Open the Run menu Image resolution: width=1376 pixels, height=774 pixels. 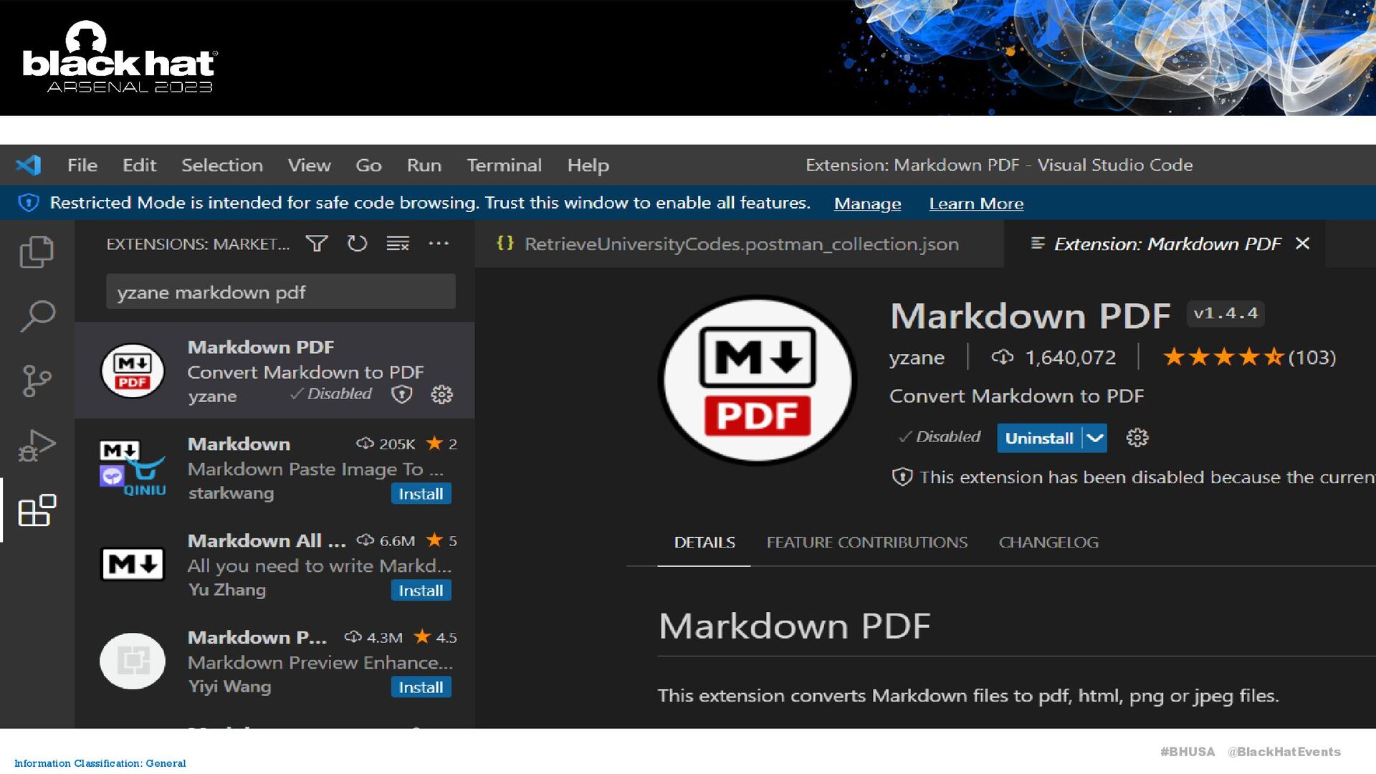pos(424,165)
